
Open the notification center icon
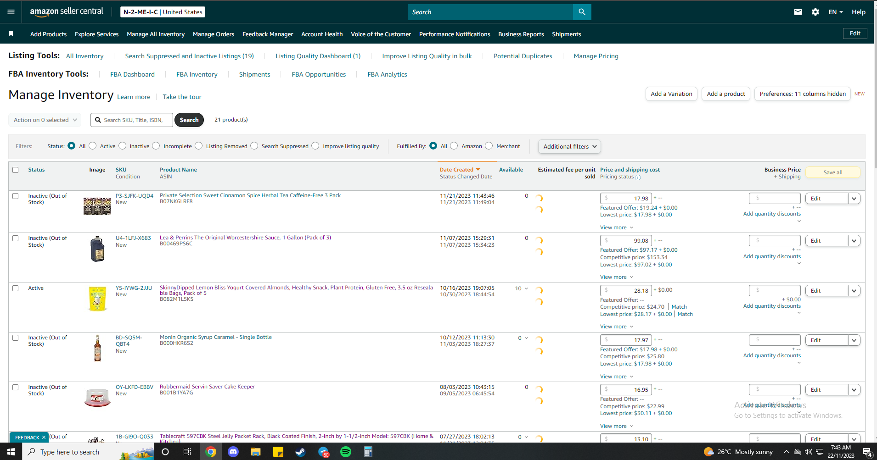pos(867,452)
